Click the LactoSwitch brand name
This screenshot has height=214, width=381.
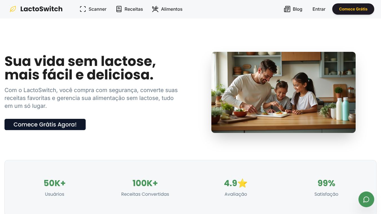pos(41,9)
